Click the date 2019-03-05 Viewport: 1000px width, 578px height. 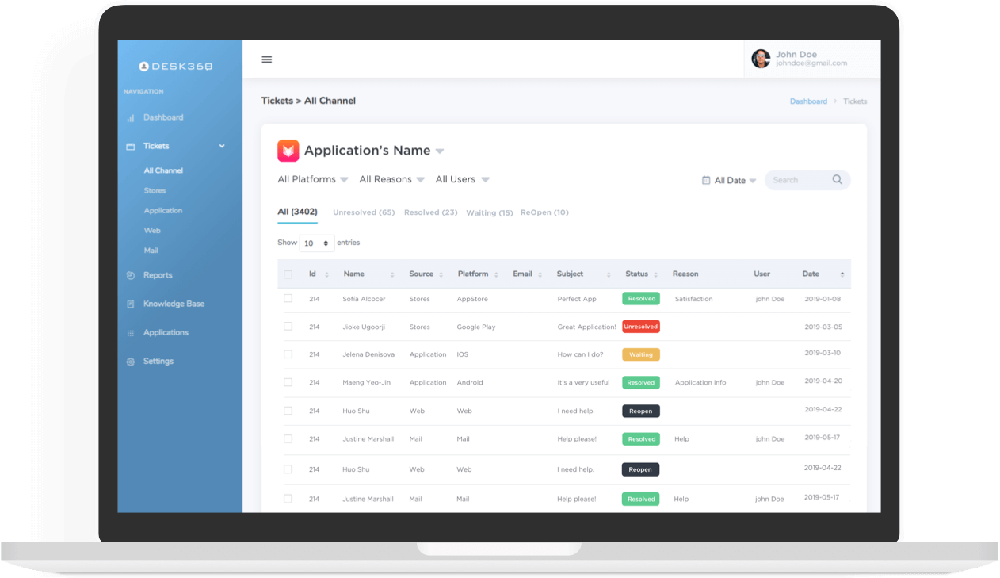[823, 327]
